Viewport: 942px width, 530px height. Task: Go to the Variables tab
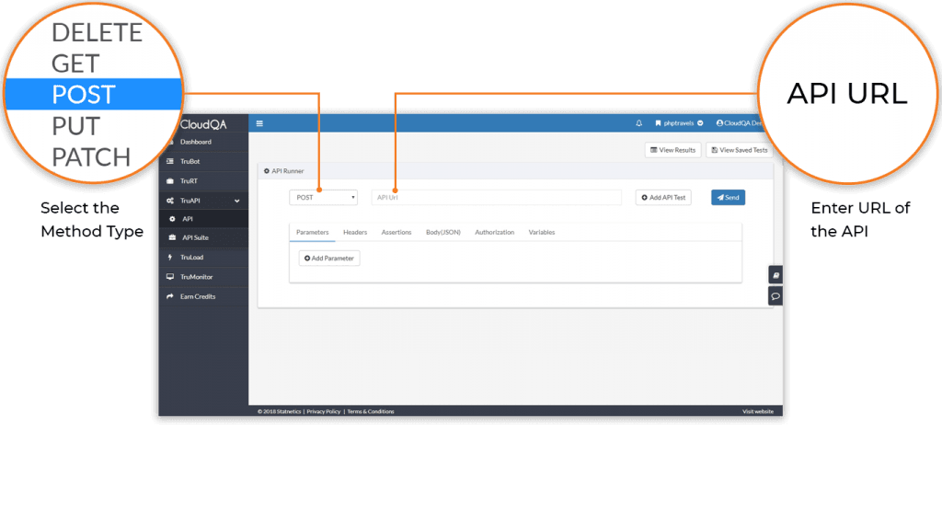point(542,233)
